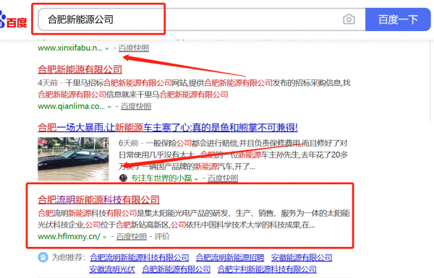Click the flooded car thumbnail image
This screenshot has width=434, height=278.
pyautogui.click(x=73, y=159)
